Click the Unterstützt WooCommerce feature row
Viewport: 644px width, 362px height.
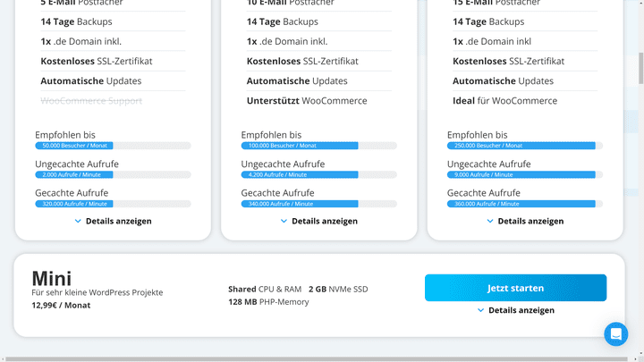(x=307, y=101)
